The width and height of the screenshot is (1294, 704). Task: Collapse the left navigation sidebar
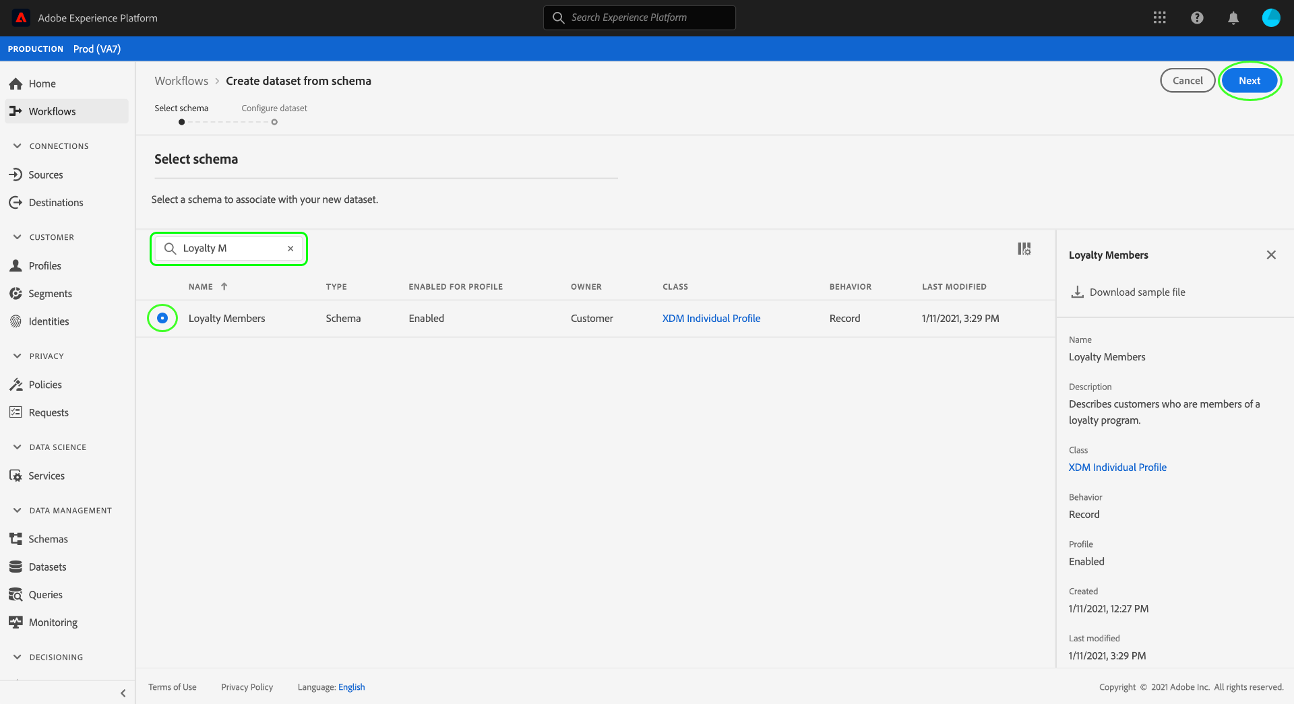click(123, 693)
